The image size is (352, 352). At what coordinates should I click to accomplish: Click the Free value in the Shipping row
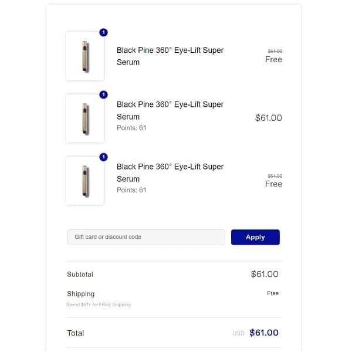(273, 293)
